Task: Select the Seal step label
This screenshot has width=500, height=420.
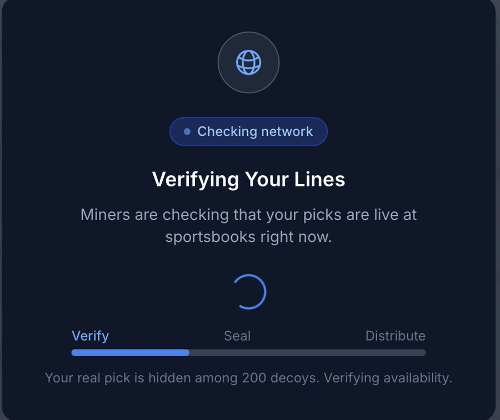Action: (x=237, y=336)
